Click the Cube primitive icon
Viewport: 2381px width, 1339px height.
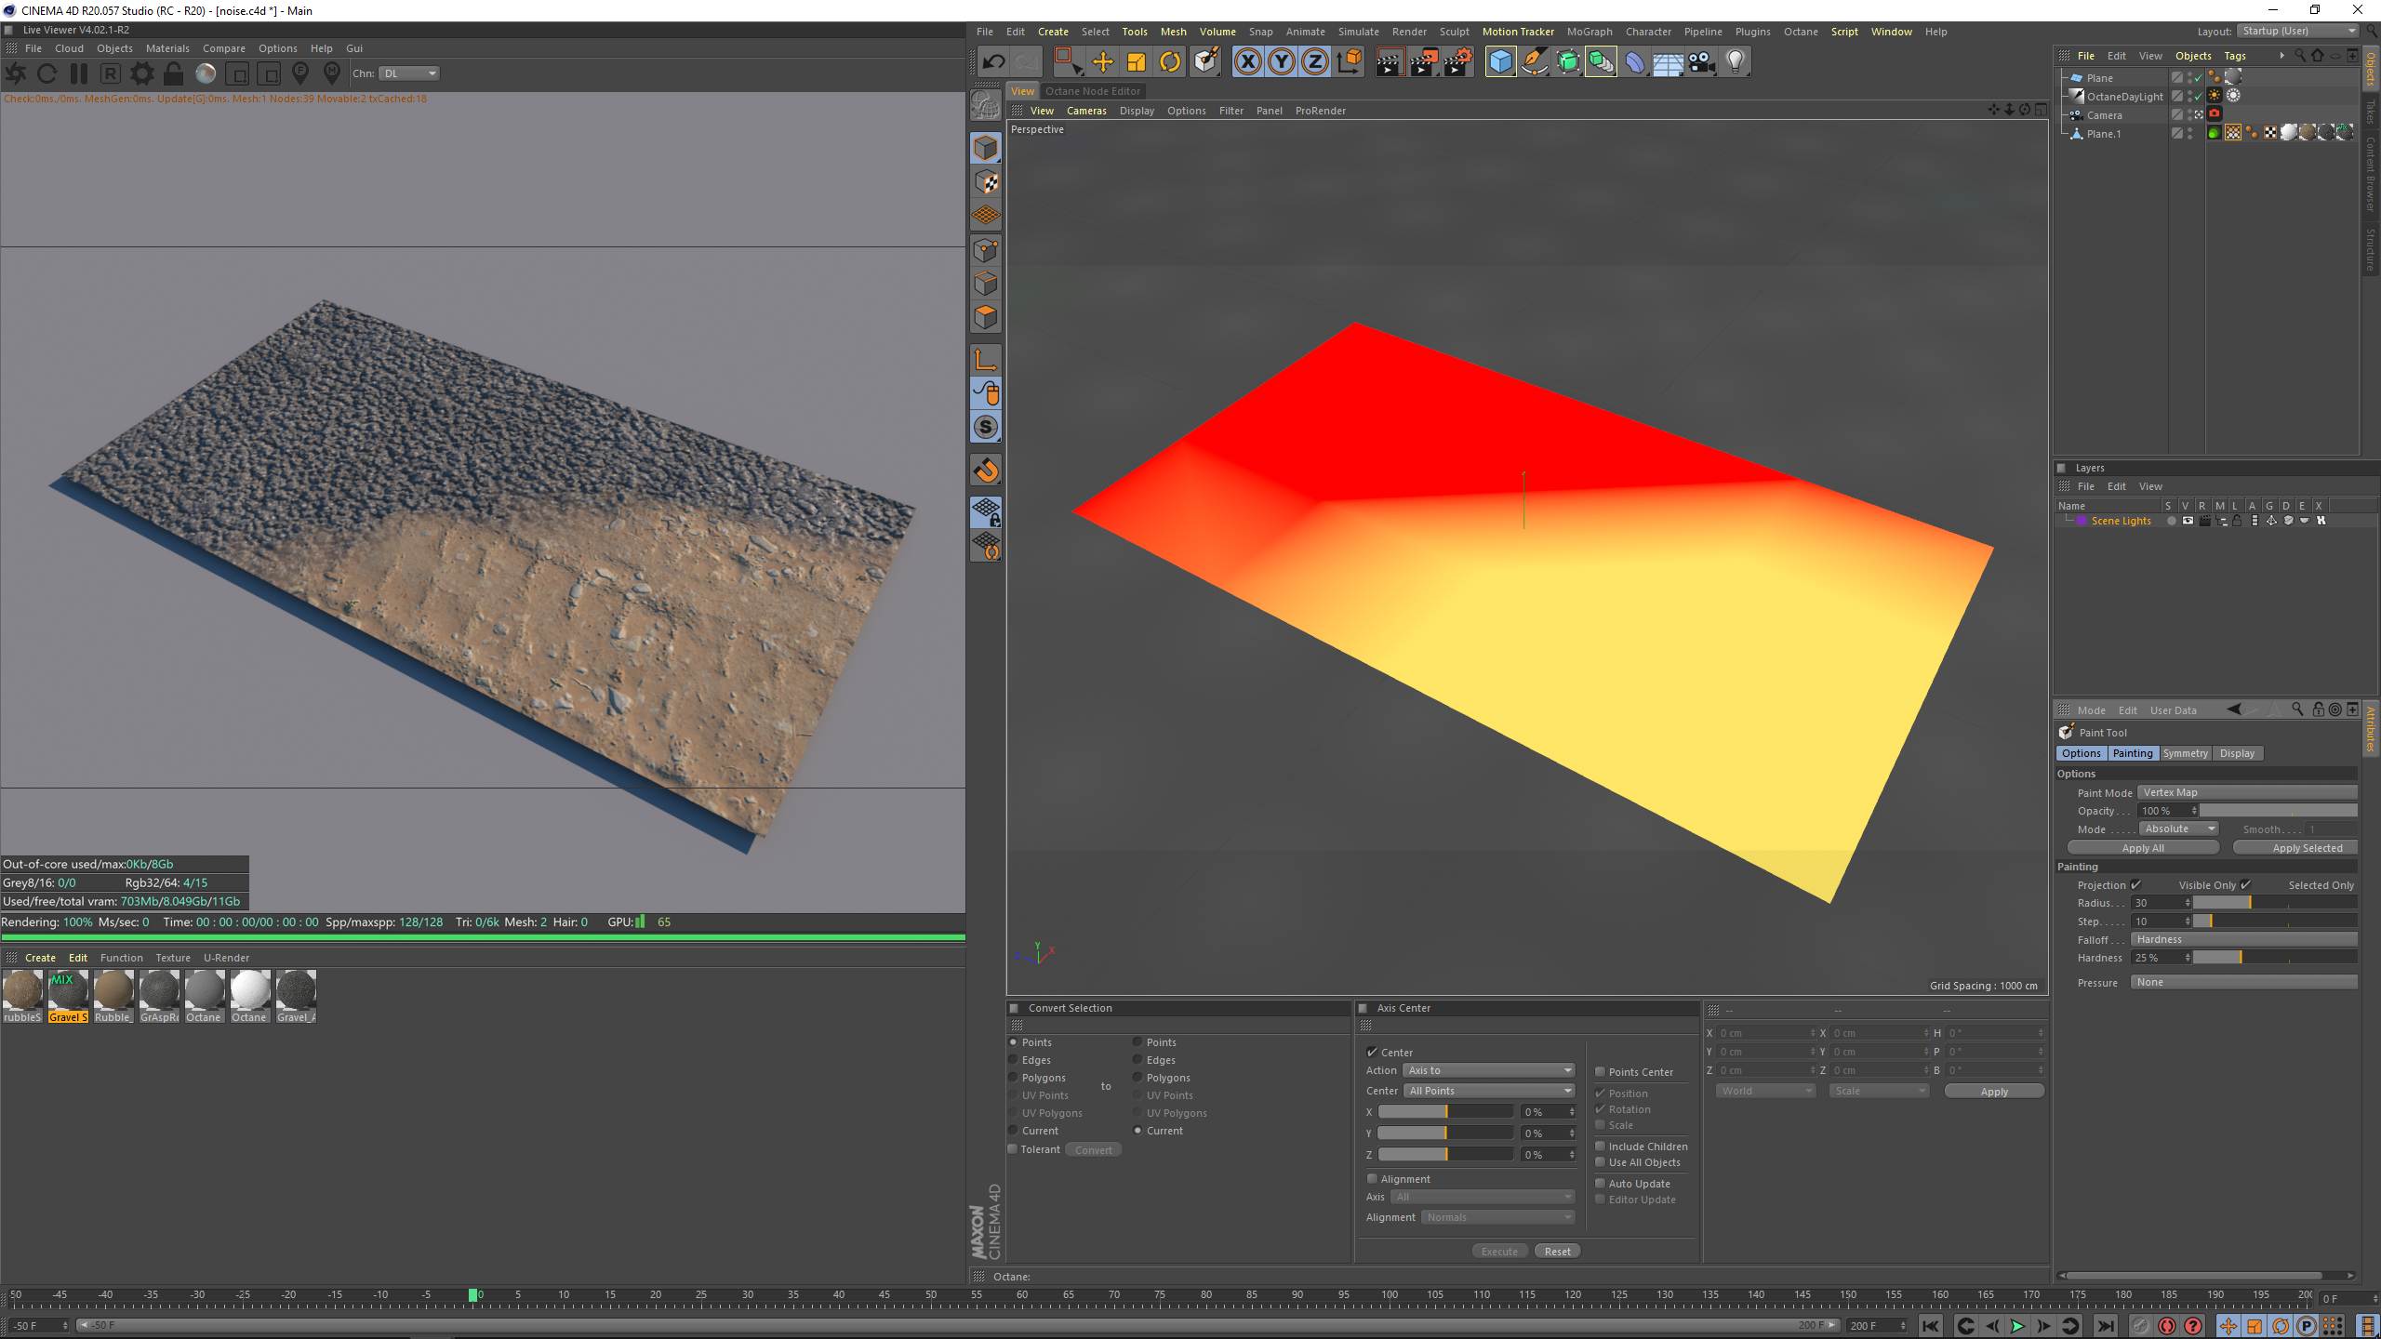click(x=1500, y=62)
